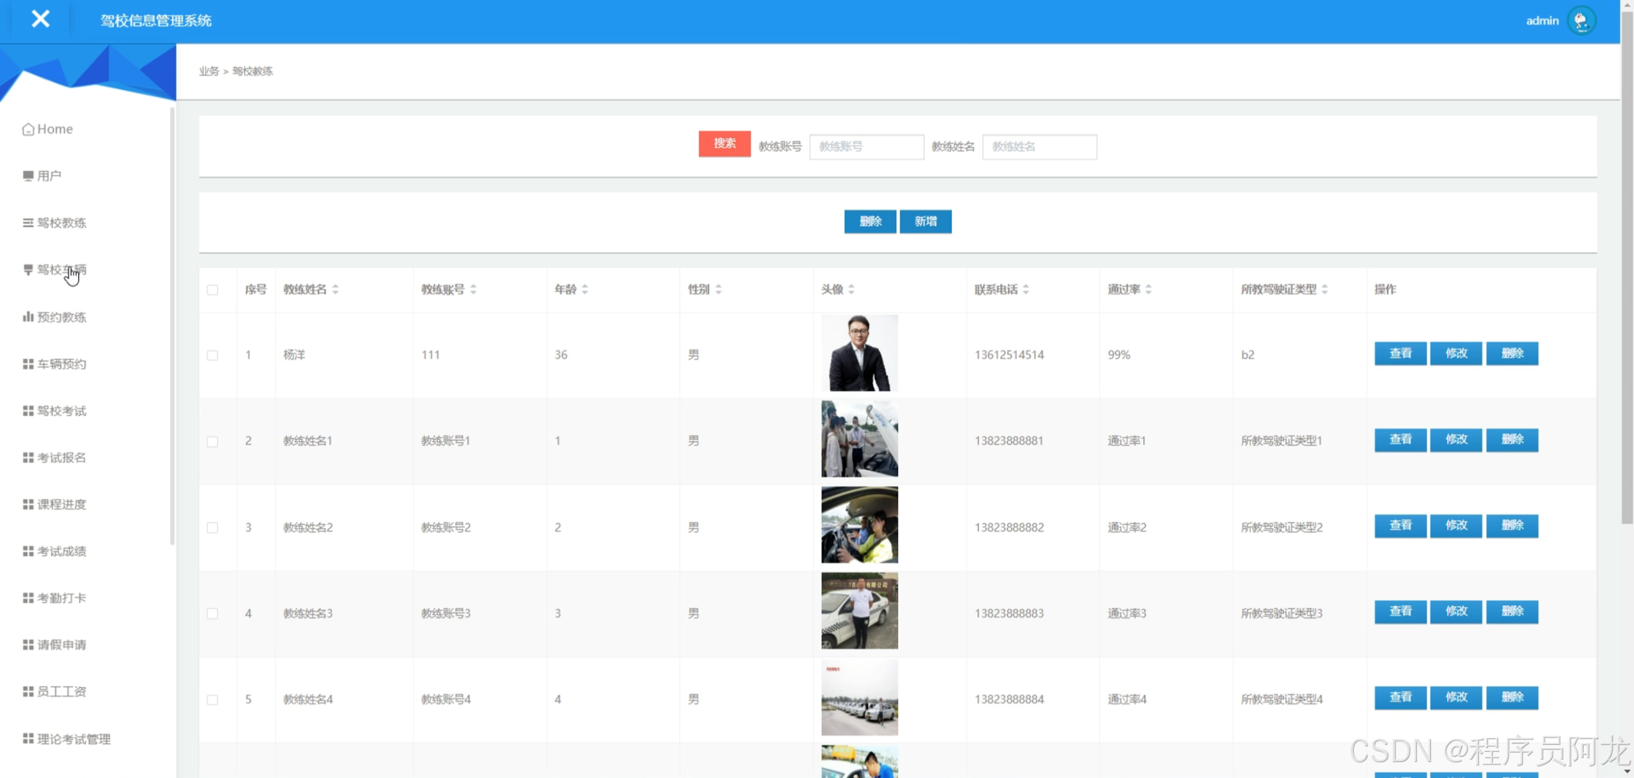1634x778 pixels.
Task: Click the Home house icon in the sidebar
Action: pos(27,129)
